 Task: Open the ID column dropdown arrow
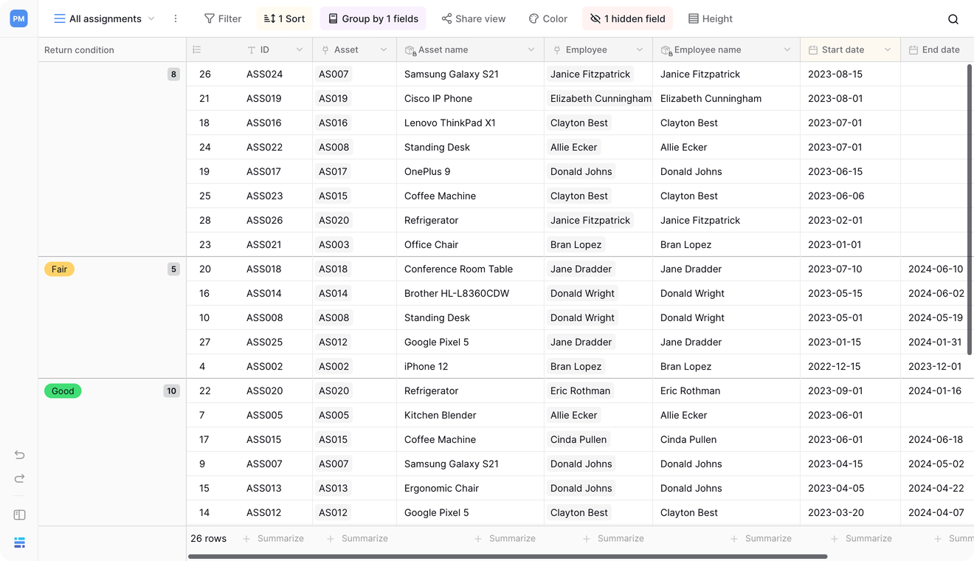click(300, 49)
